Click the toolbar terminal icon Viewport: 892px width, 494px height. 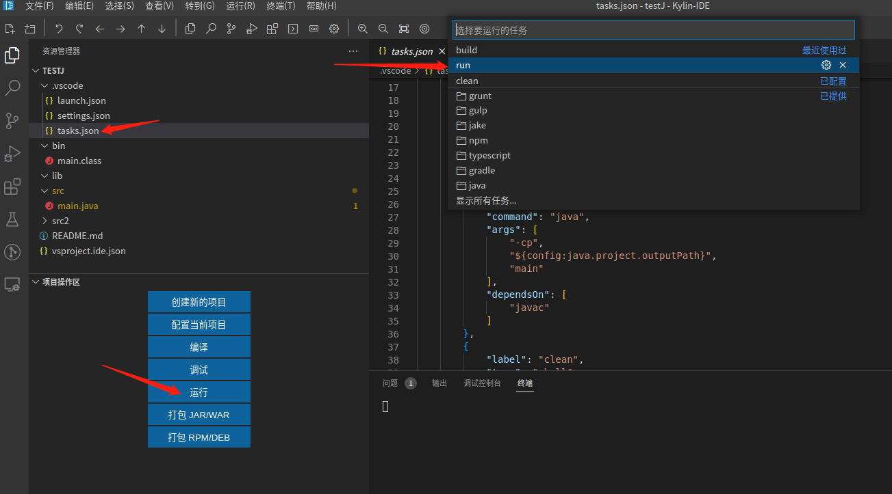(x=293, y=29)
